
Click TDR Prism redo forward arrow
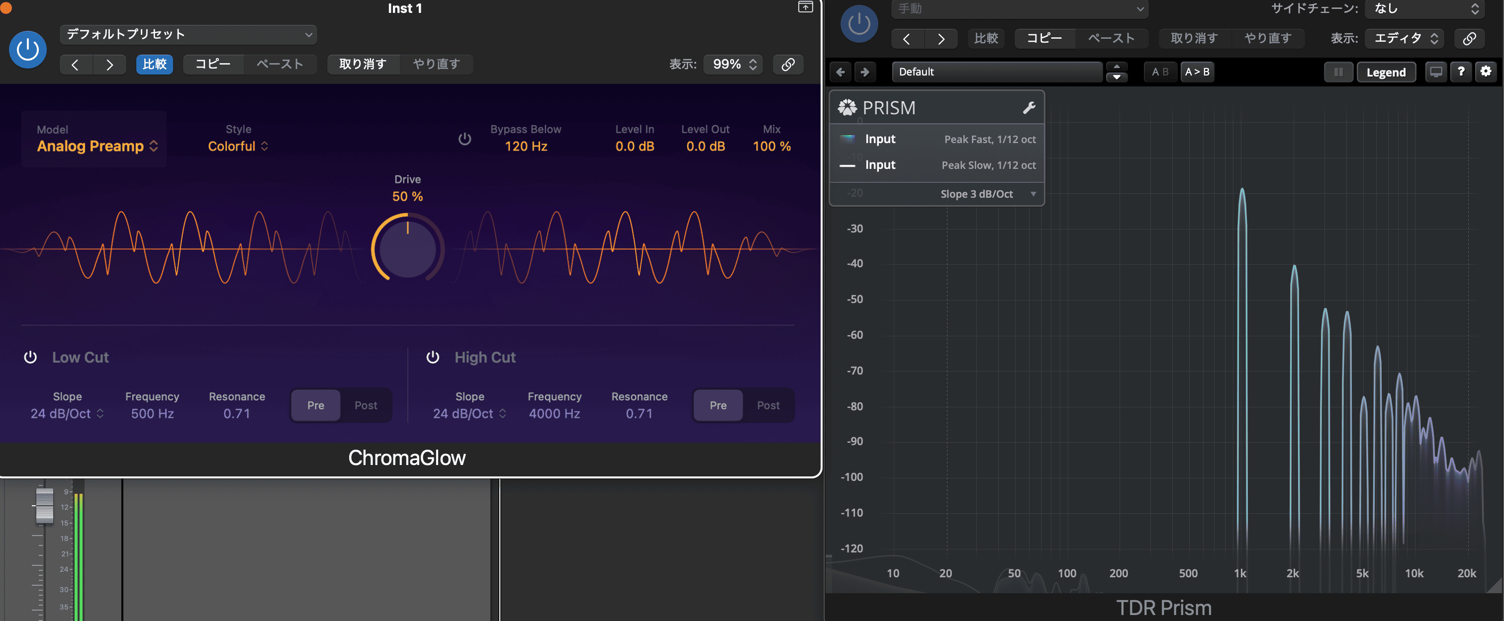coord(865,72)
